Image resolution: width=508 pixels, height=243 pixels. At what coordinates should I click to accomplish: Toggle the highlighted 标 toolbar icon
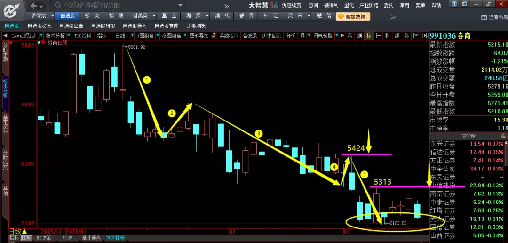click(x=369, y=36)
